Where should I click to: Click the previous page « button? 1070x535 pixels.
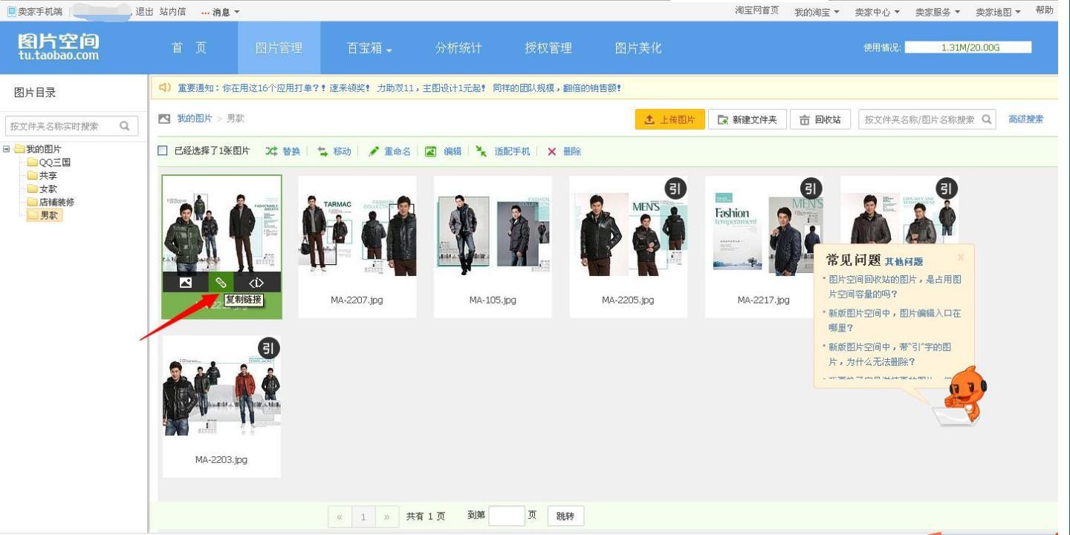(x=340, y=516)
